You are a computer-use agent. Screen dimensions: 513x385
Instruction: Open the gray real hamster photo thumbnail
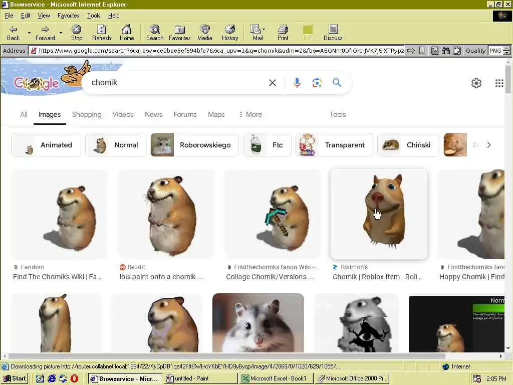tap(258, 323)
